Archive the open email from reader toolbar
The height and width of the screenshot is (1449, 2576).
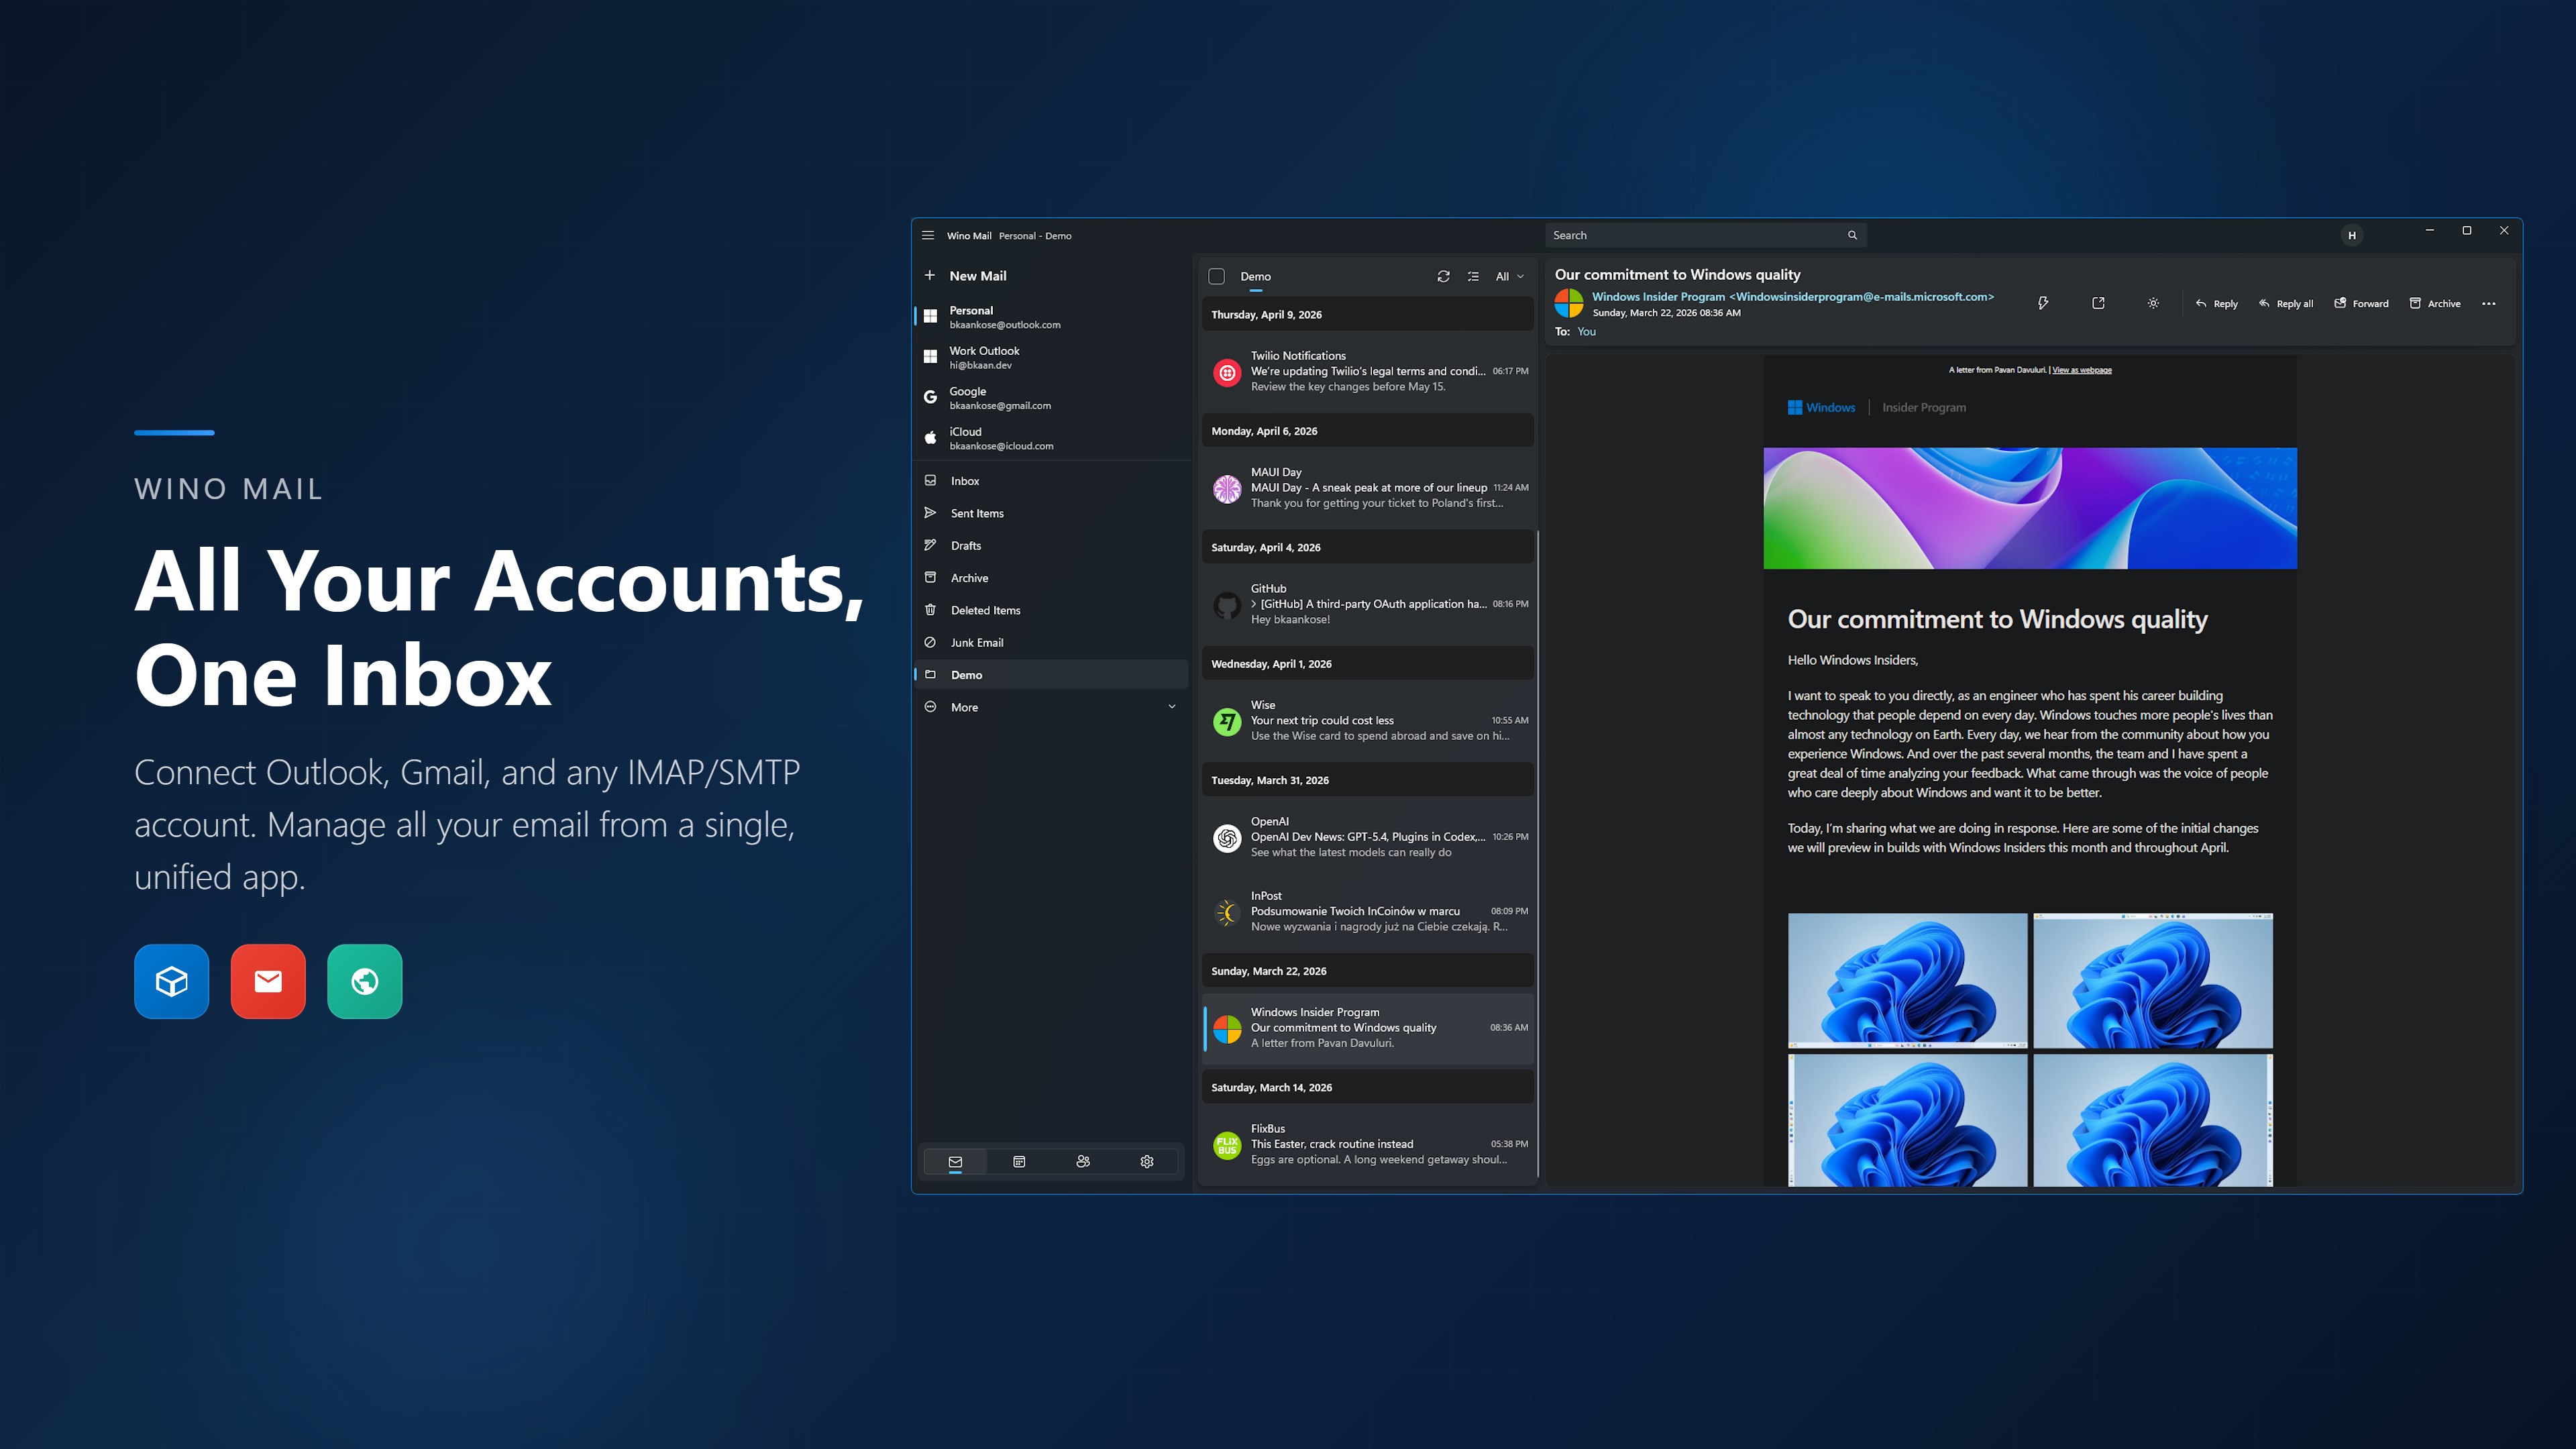point(2435,304)
